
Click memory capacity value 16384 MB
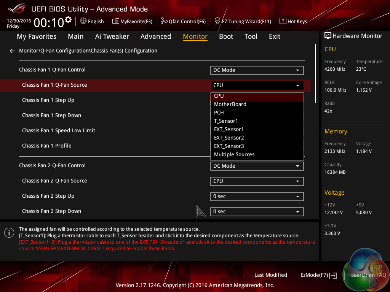(335, 172)
